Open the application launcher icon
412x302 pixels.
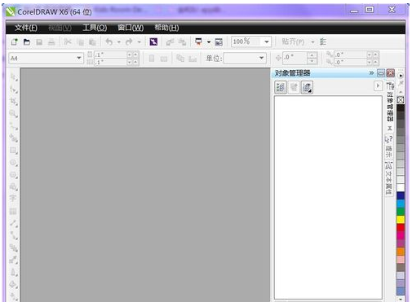[x=198, y=42]
